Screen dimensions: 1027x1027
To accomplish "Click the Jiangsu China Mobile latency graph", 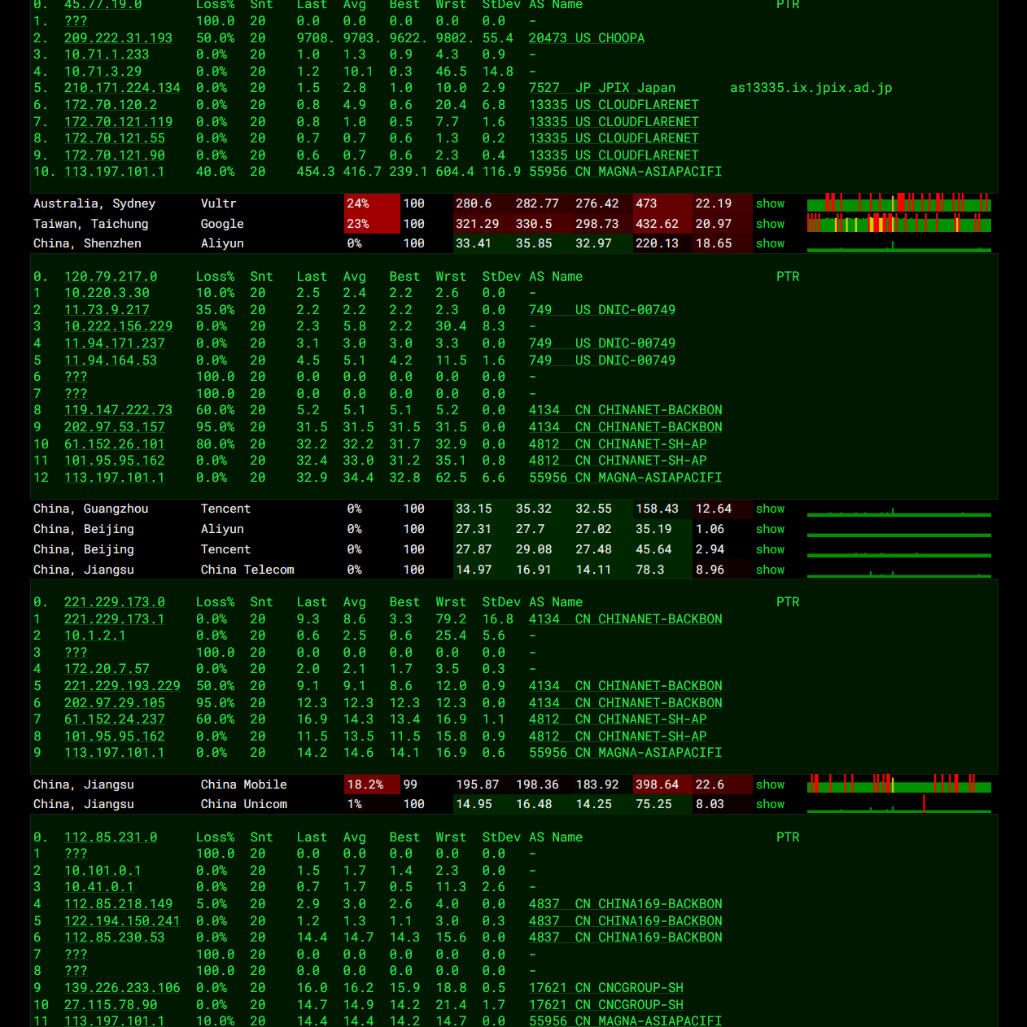I will pyautogui.click(x=898, y=784).
